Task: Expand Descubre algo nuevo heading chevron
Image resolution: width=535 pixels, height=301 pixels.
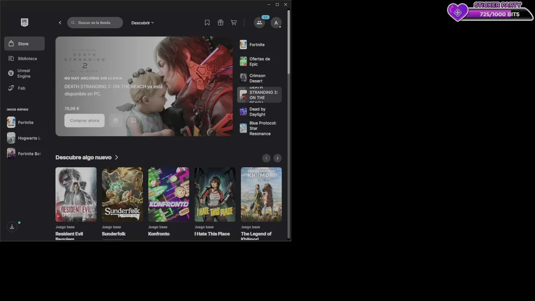Action: point(117,158)
